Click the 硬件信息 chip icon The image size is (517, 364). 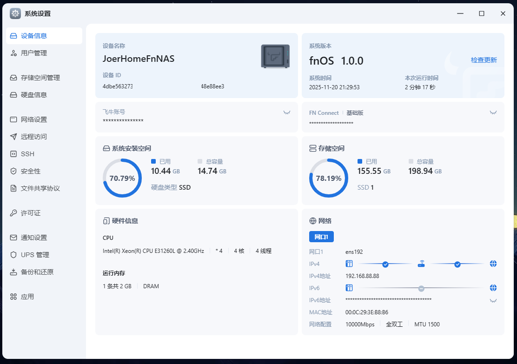(106, 221)
